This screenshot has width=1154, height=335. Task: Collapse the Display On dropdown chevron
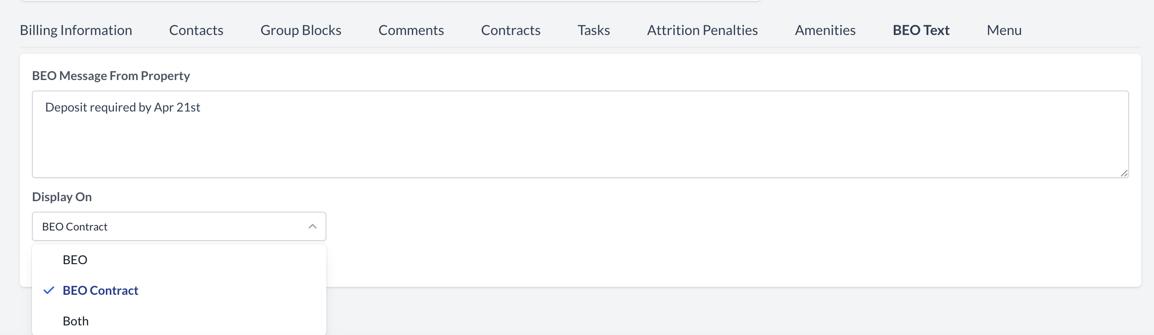(312, 226)
